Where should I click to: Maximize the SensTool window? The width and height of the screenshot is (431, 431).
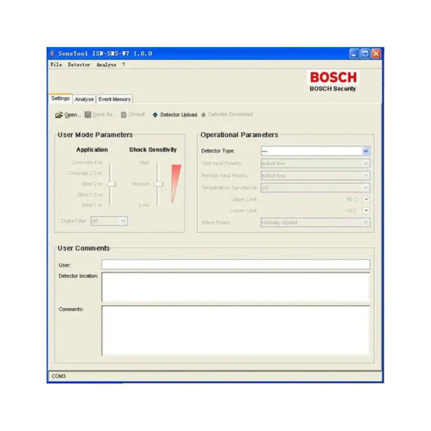365,53
